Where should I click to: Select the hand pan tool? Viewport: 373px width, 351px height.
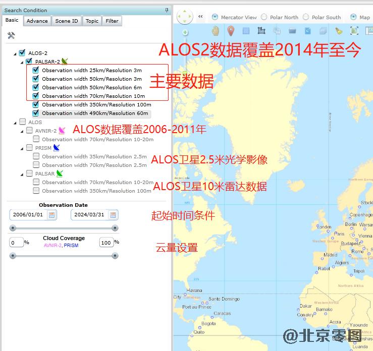[x=216, y=31]
